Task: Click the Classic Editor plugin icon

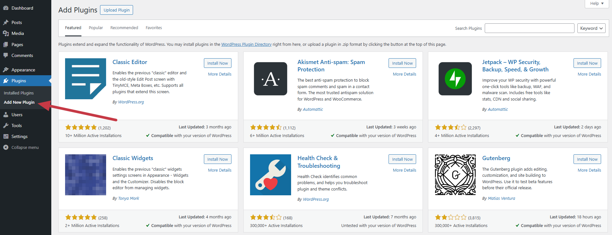Action: pyautogui.click(x=86, y=79)
